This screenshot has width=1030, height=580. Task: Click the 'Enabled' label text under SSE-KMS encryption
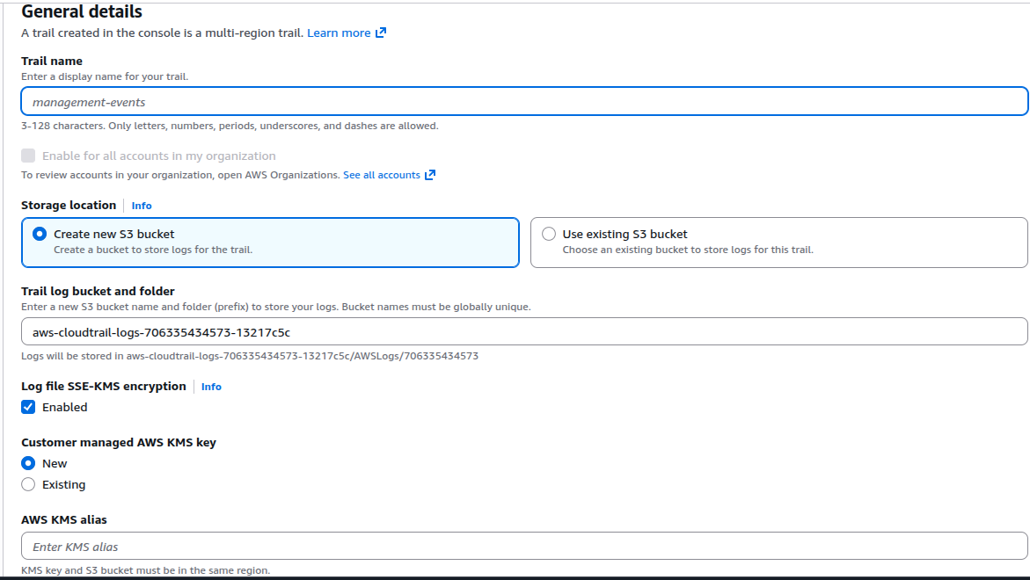pyautogui.click(x=65, y=407)
